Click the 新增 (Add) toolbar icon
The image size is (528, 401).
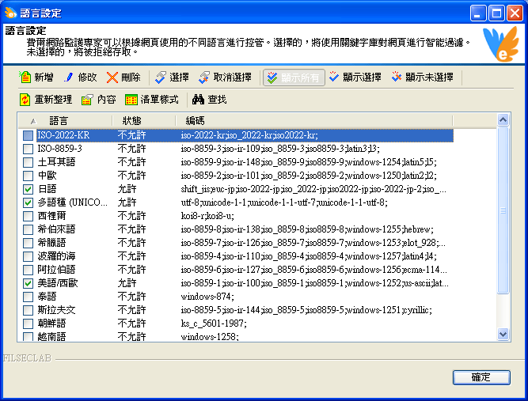[x=25, y=78]
